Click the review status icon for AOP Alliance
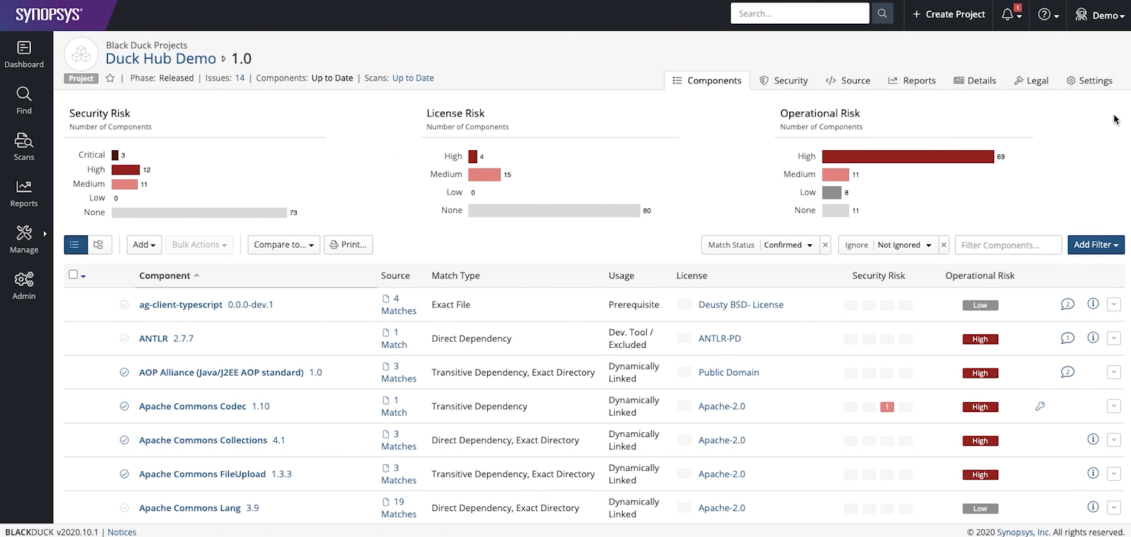 click(x=124, y=373)
